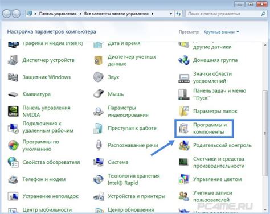270x214 pixels.
Task: Click the NVIDIA control panel icon
Action: (13, 111)
